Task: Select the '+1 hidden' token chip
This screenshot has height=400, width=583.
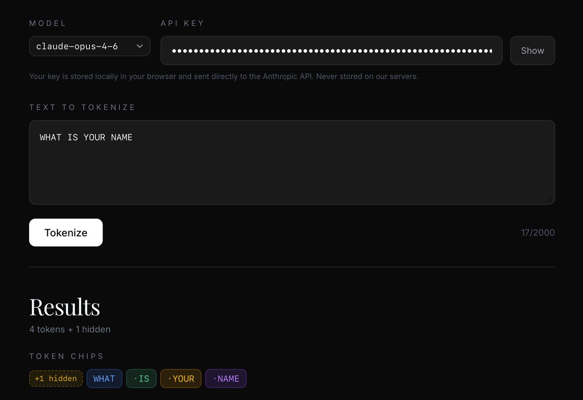Action: click(56, 379)
